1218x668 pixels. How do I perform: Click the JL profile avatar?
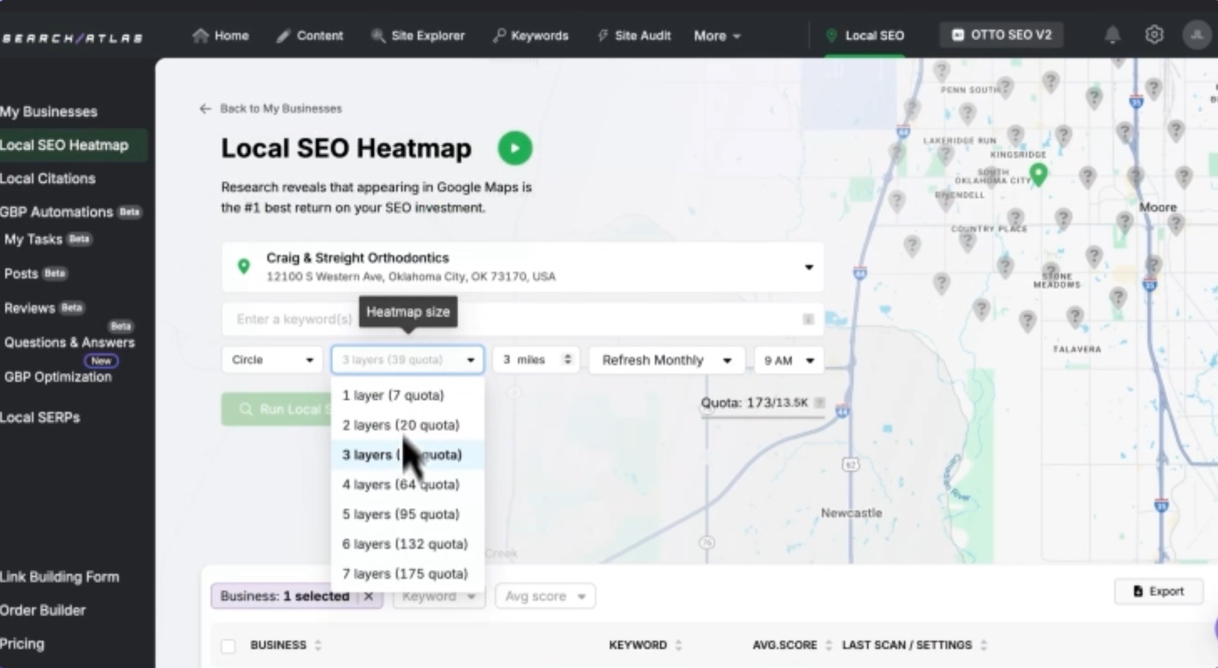point(1196,34)
